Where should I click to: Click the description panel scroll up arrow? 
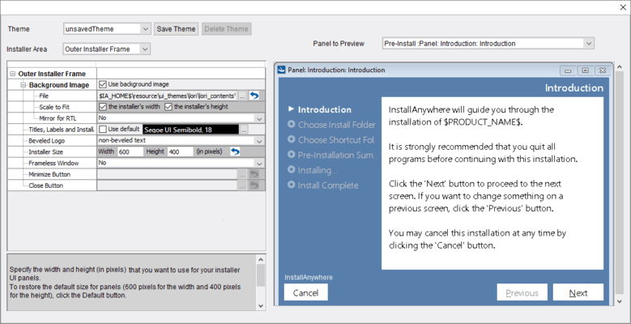[261, 260]
